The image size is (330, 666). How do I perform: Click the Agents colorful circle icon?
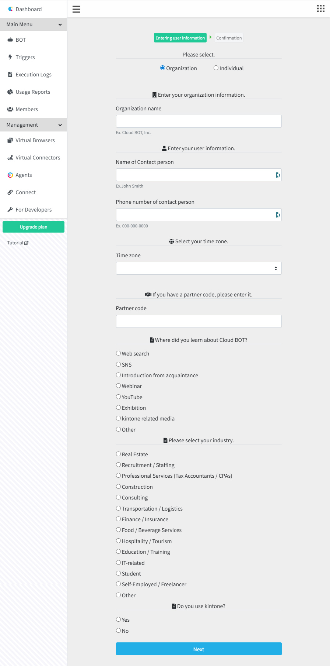(x=10, y=175)
